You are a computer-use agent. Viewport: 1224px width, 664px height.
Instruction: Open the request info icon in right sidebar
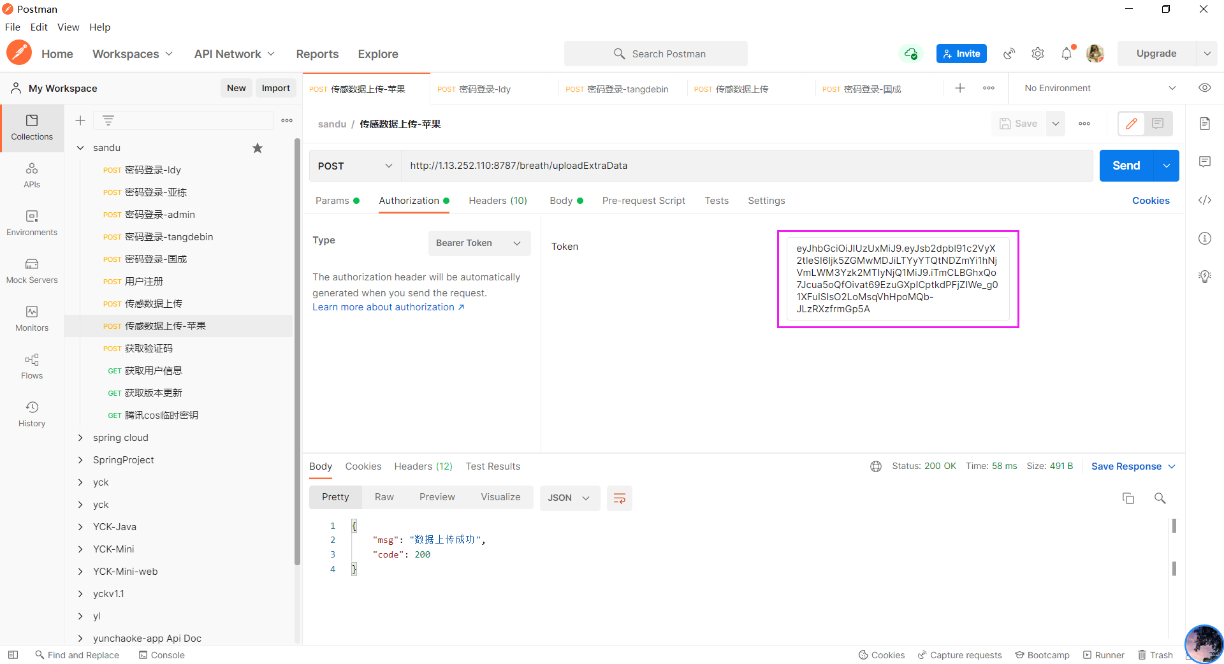coord(1205,238)
